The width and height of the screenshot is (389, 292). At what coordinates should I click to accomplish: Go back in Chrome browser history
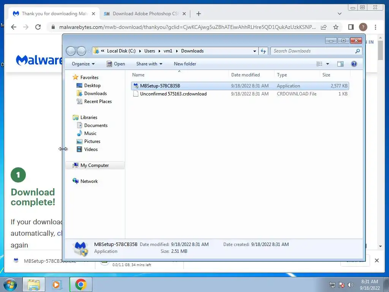point(14,27)
